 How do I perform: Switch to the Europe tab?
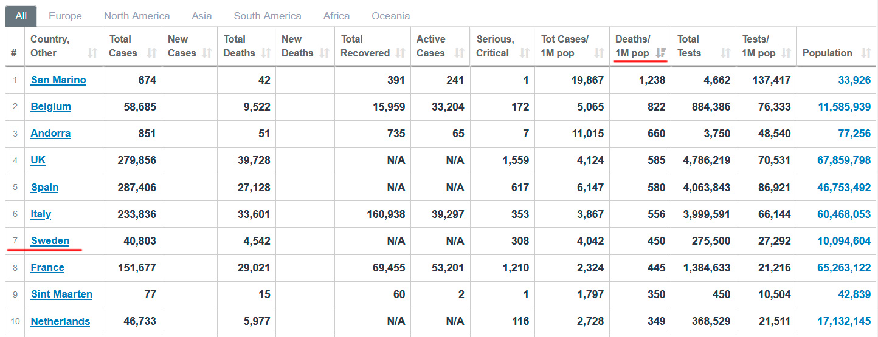click(x=65, y=16)
